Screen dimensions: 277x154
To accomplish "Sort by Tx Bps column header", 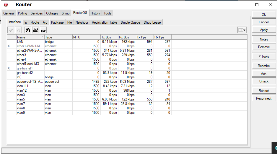I will (109, 37).
